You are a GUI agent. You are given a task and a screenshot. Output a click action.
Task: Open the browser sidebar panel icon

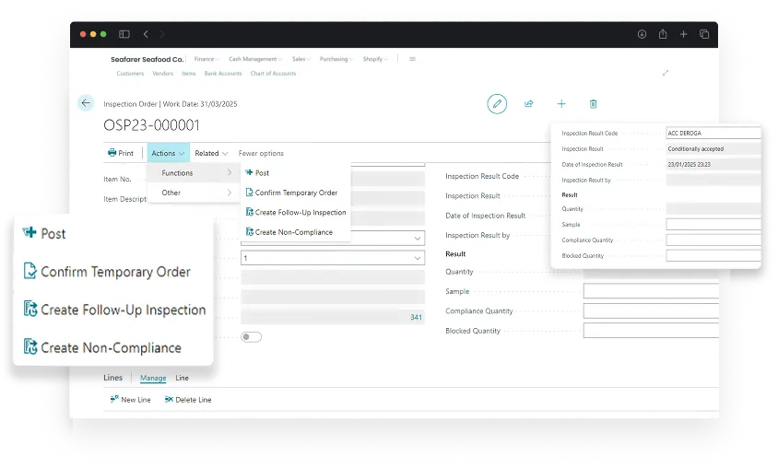[x=124, y=34]
